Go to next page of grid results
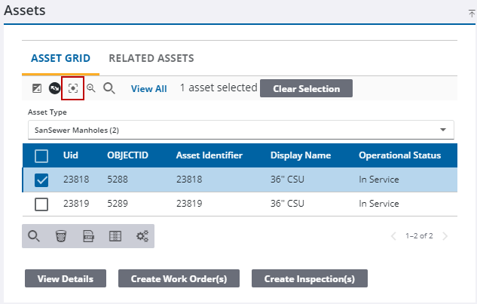The height and width of the screenshot is (304, 477). 445,236
